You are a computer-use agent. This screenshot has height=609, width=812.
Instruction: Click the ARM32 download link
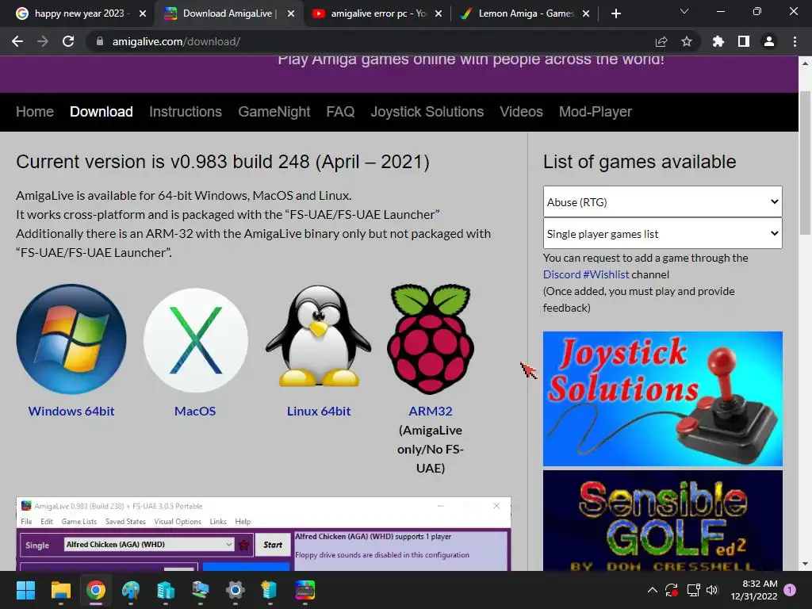431,412
